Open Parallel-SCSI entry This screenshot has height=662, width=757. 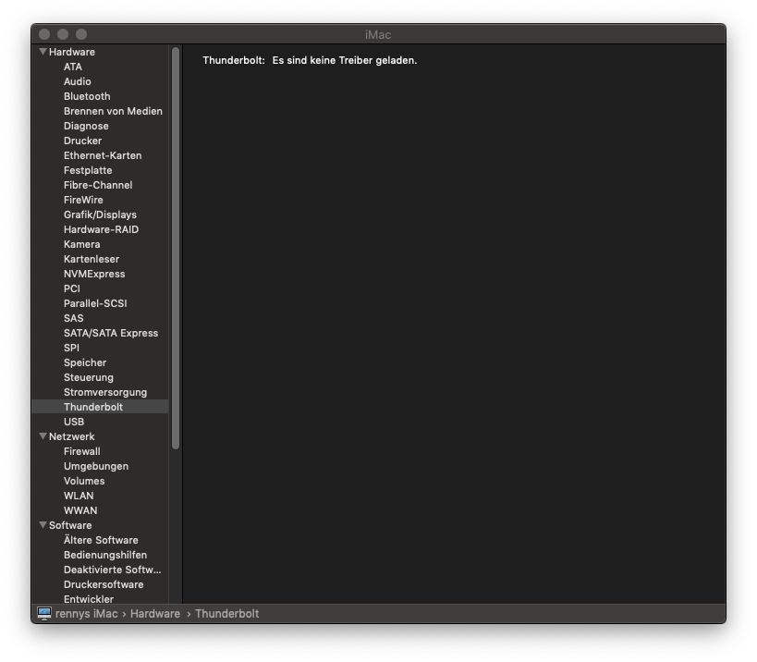pos(95,303)
